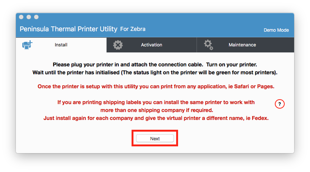This screenshot has width=310, height=172.
Task: Zoom the window using the third title bar dot
Action: pyautogui.click(x=36, y=17)
